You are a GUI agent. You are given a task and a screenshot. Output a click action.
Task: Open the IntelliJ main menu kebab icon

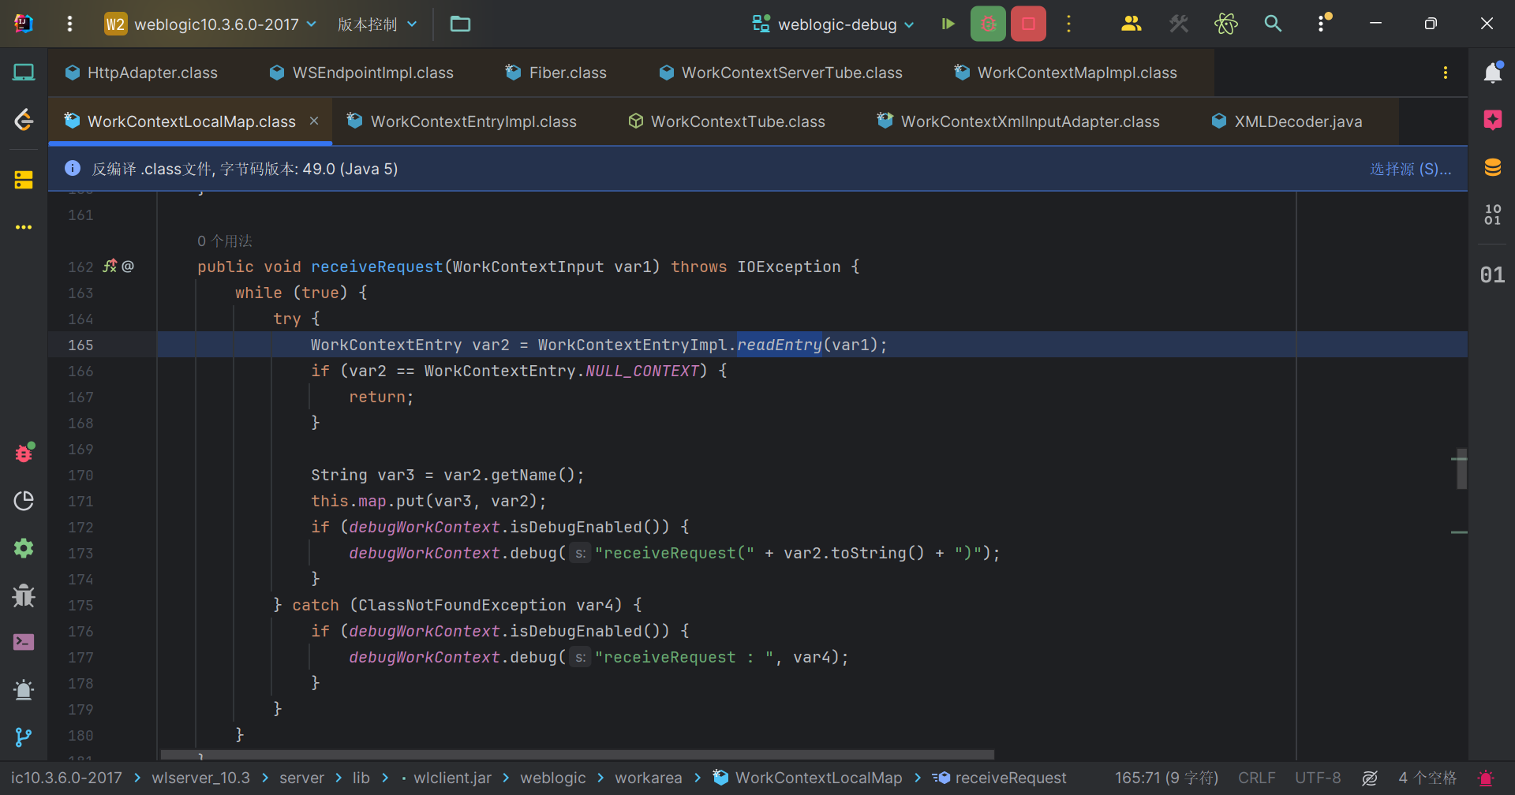(x=70, y=24)
